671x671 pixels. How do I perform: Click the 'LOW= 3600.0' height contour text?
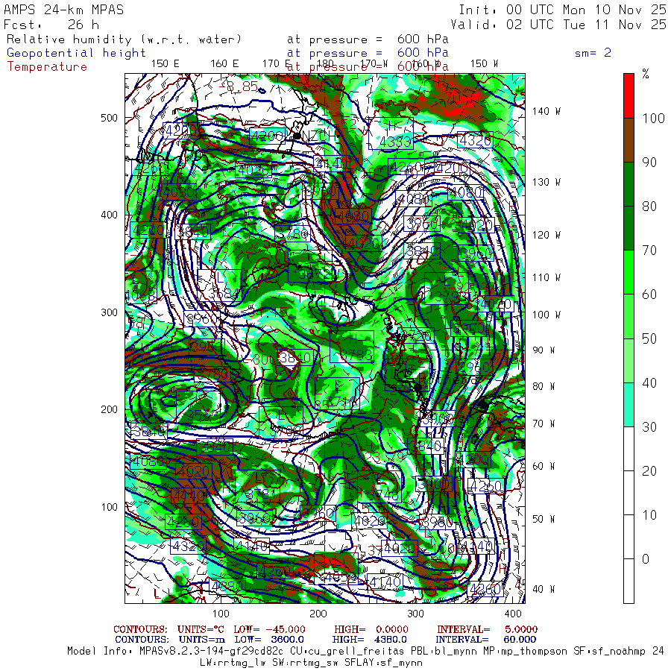click(x=269, y=640)
